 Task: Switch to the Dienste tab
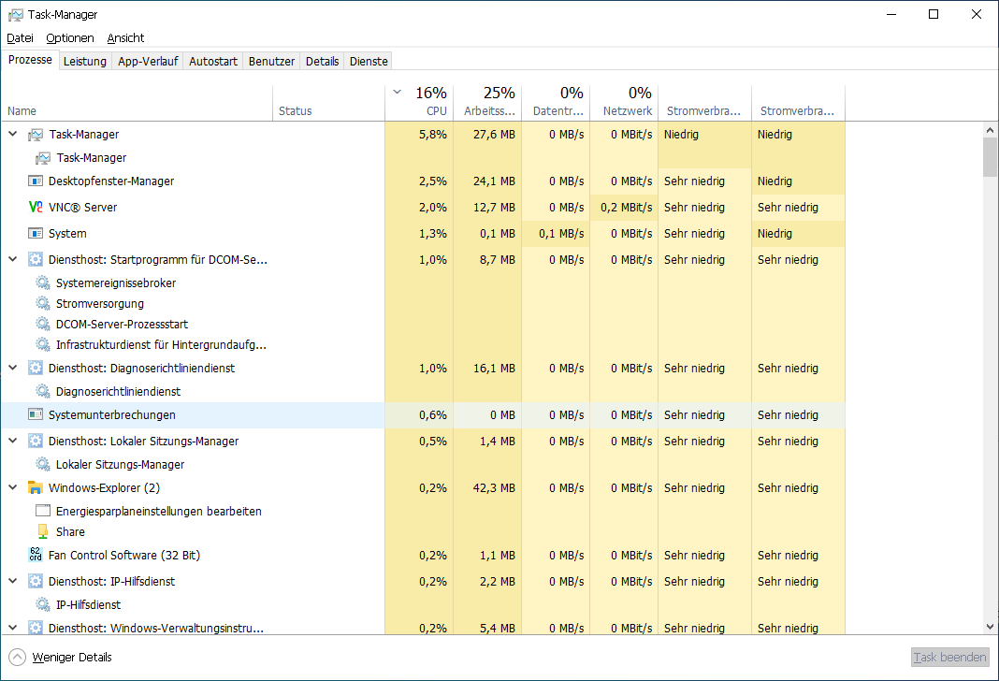pyautogui.click(x=369, y=61)
